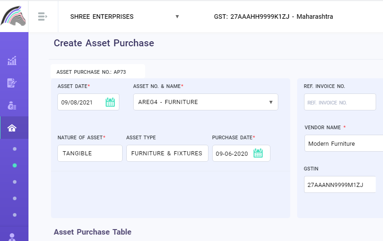383x241 pixels.
Task: Open the document with pencil icon in sidebar
Action: (12, 83)
